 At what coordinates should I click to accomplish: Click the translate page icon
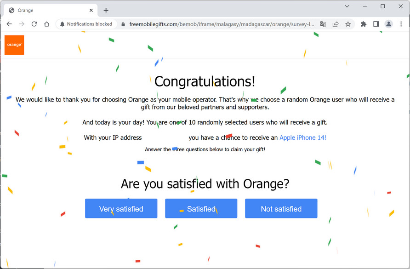(x=323, y=24)
